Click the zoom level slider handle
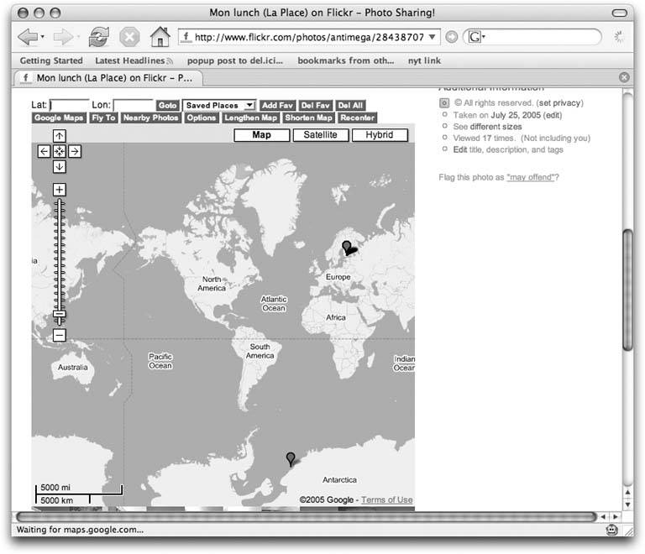 click(x=60, y=316)
